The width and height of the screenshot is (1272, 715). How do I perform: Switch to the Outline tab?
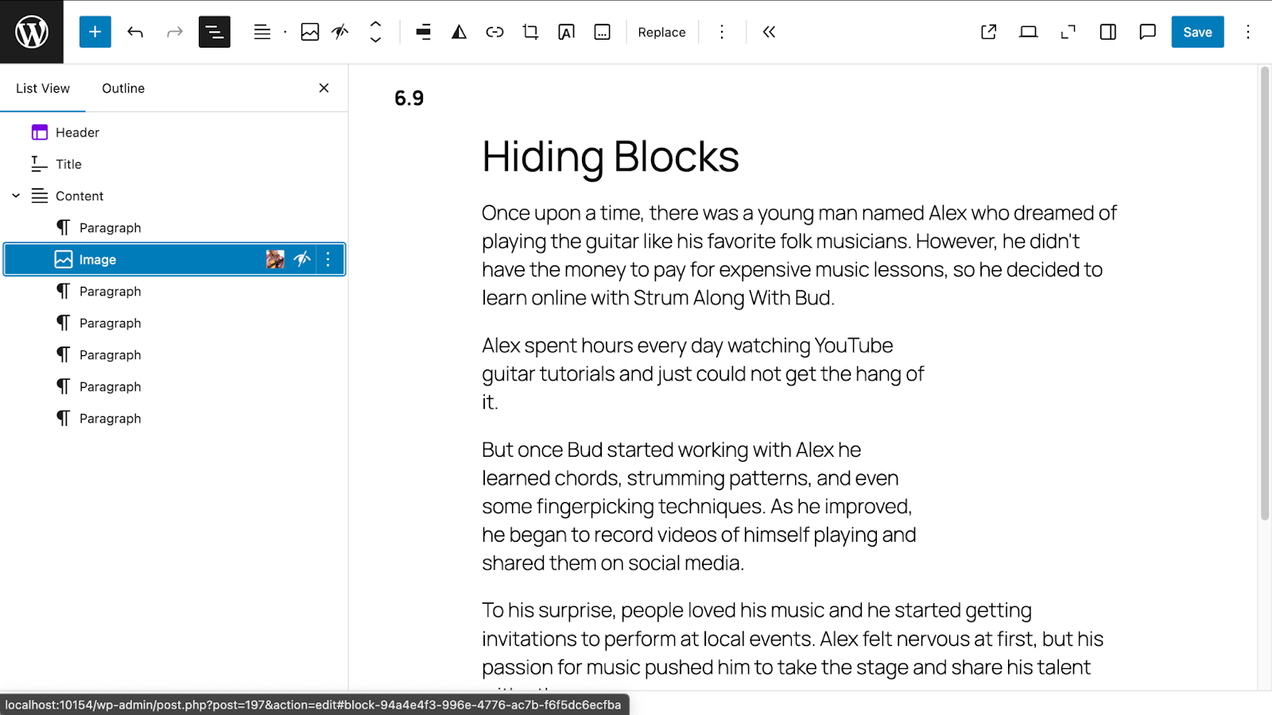[x=122, y=88]
